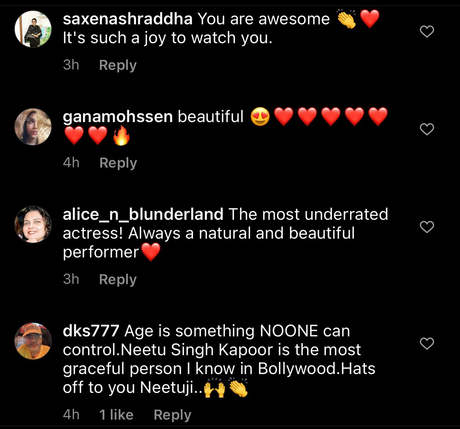Heart the comment by dks777
460x429 pixels.
427,343
